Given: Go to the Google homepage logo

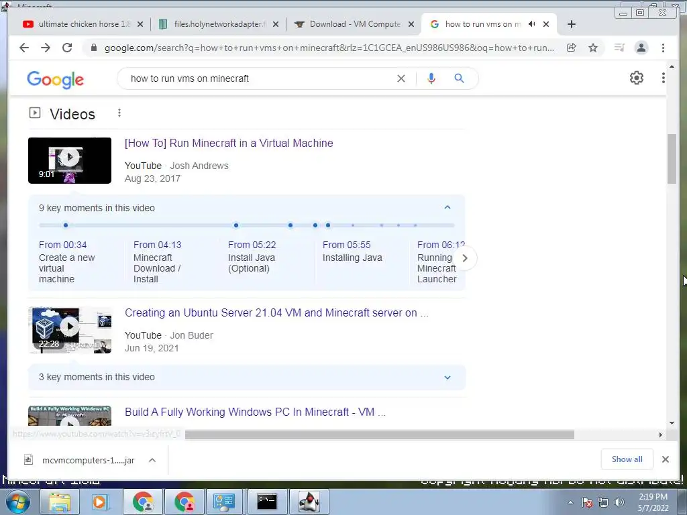Looking at the screenshot, I should click(x=55, y=80).
